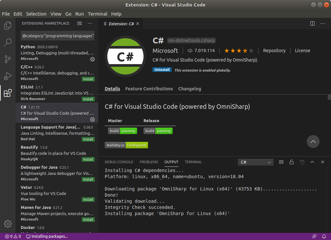331x240 pixels.
Task: Install the Debugger for Java extension
Action: point(88,179)
